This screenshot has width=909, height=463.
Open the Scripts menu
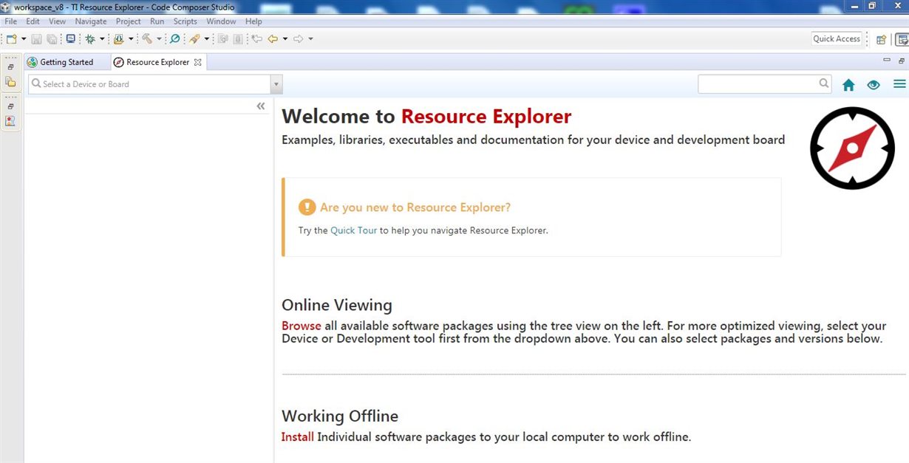point(185,21)
